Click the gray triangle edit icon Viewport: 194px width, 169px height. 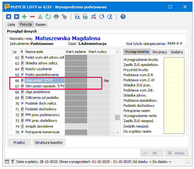coord(40,17)
